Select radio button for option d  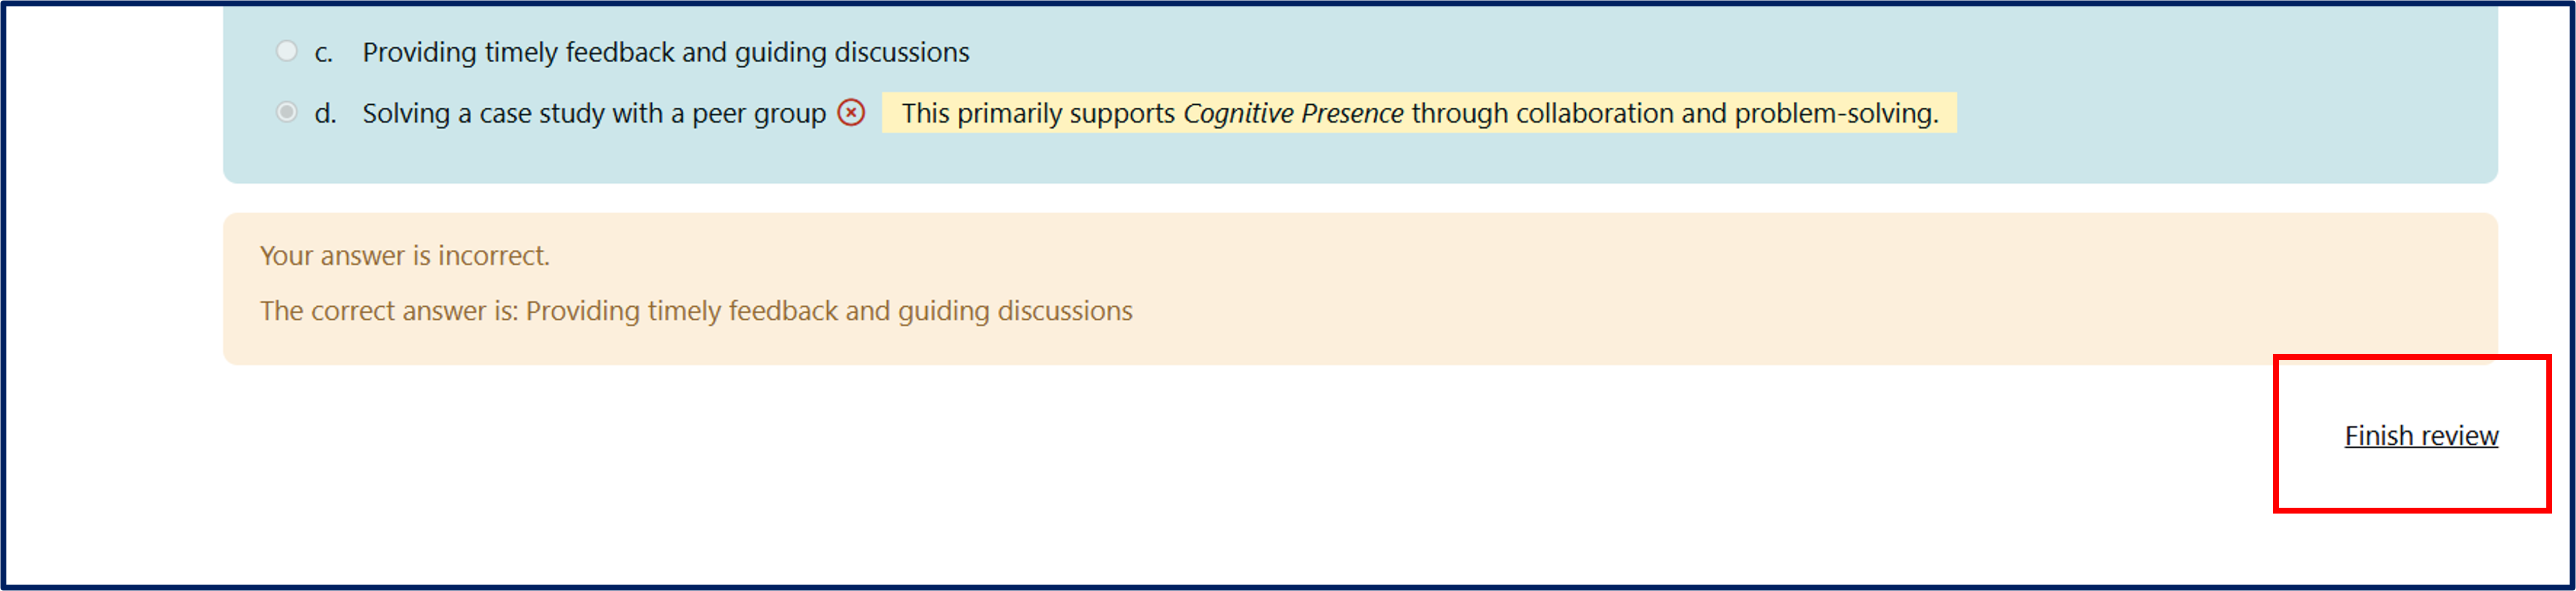(287, 112)
